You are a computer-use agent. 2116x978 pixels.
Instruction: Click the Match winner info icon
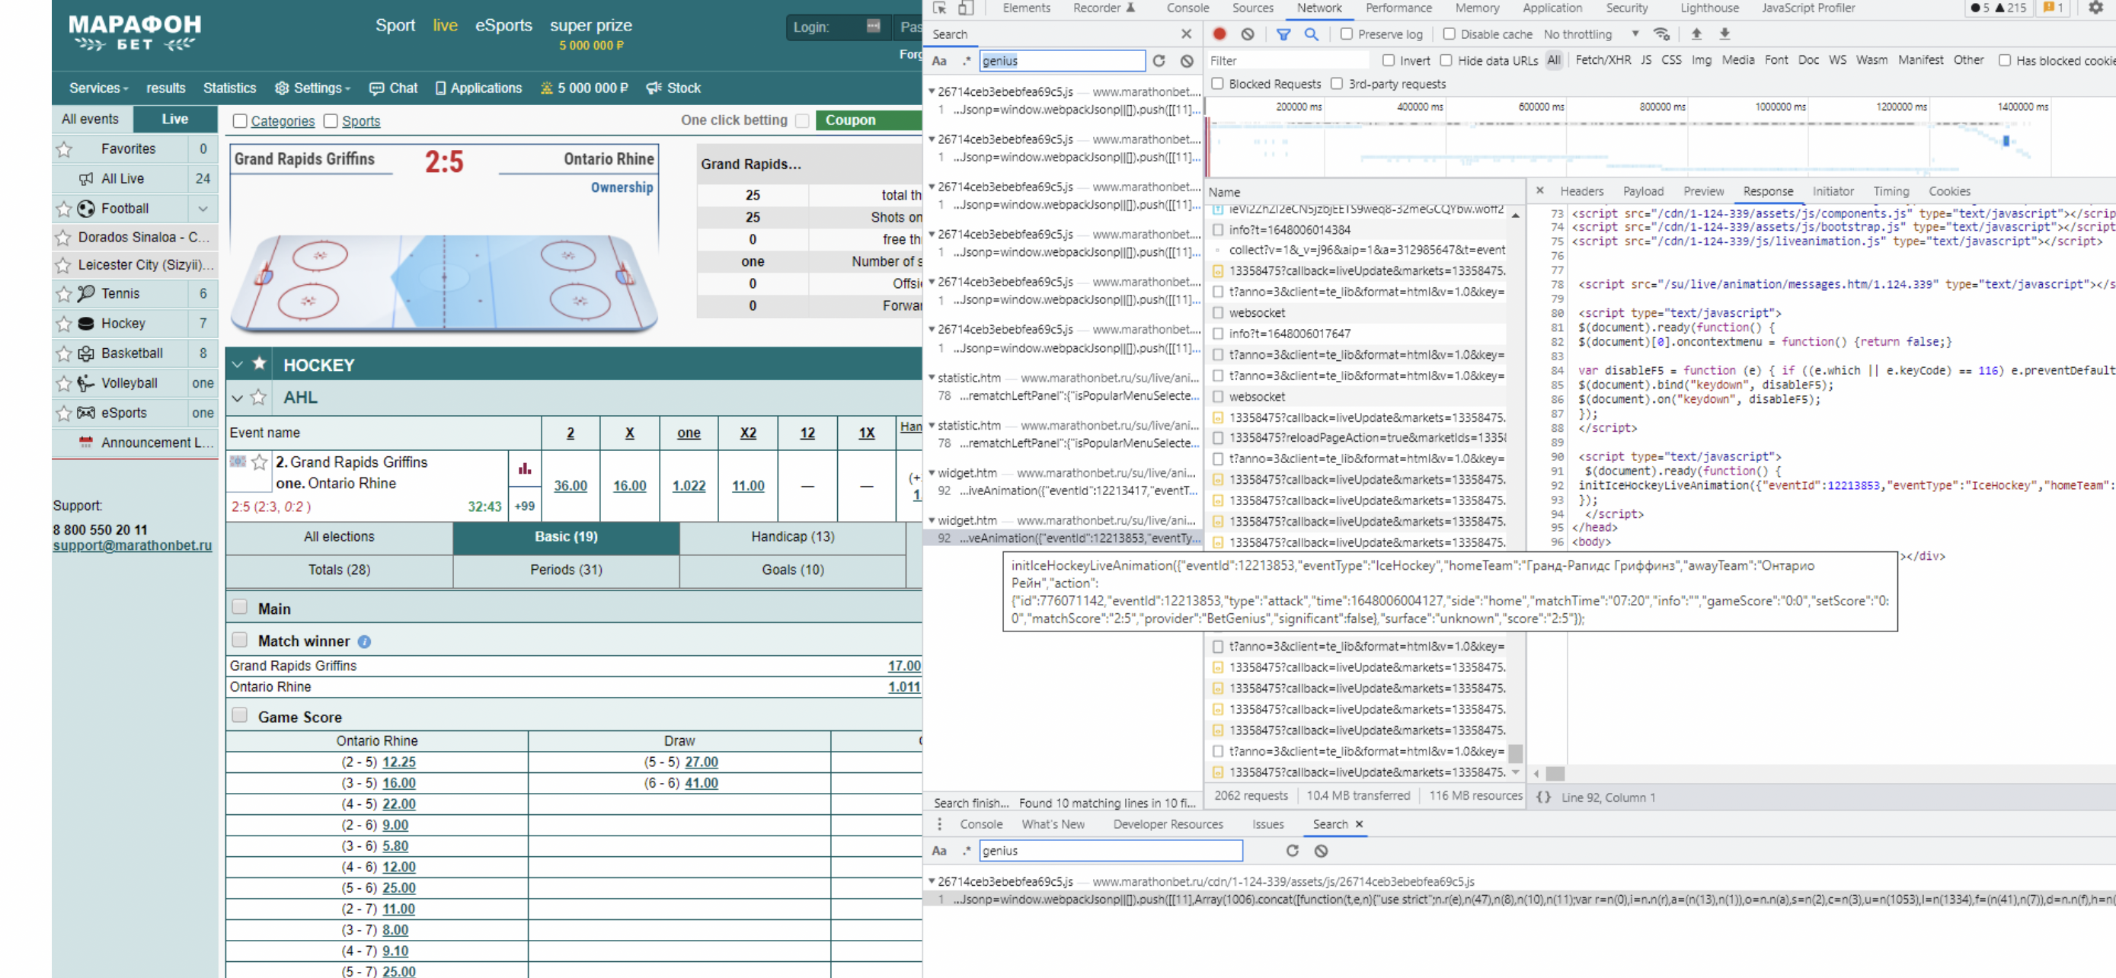[364, 641]
